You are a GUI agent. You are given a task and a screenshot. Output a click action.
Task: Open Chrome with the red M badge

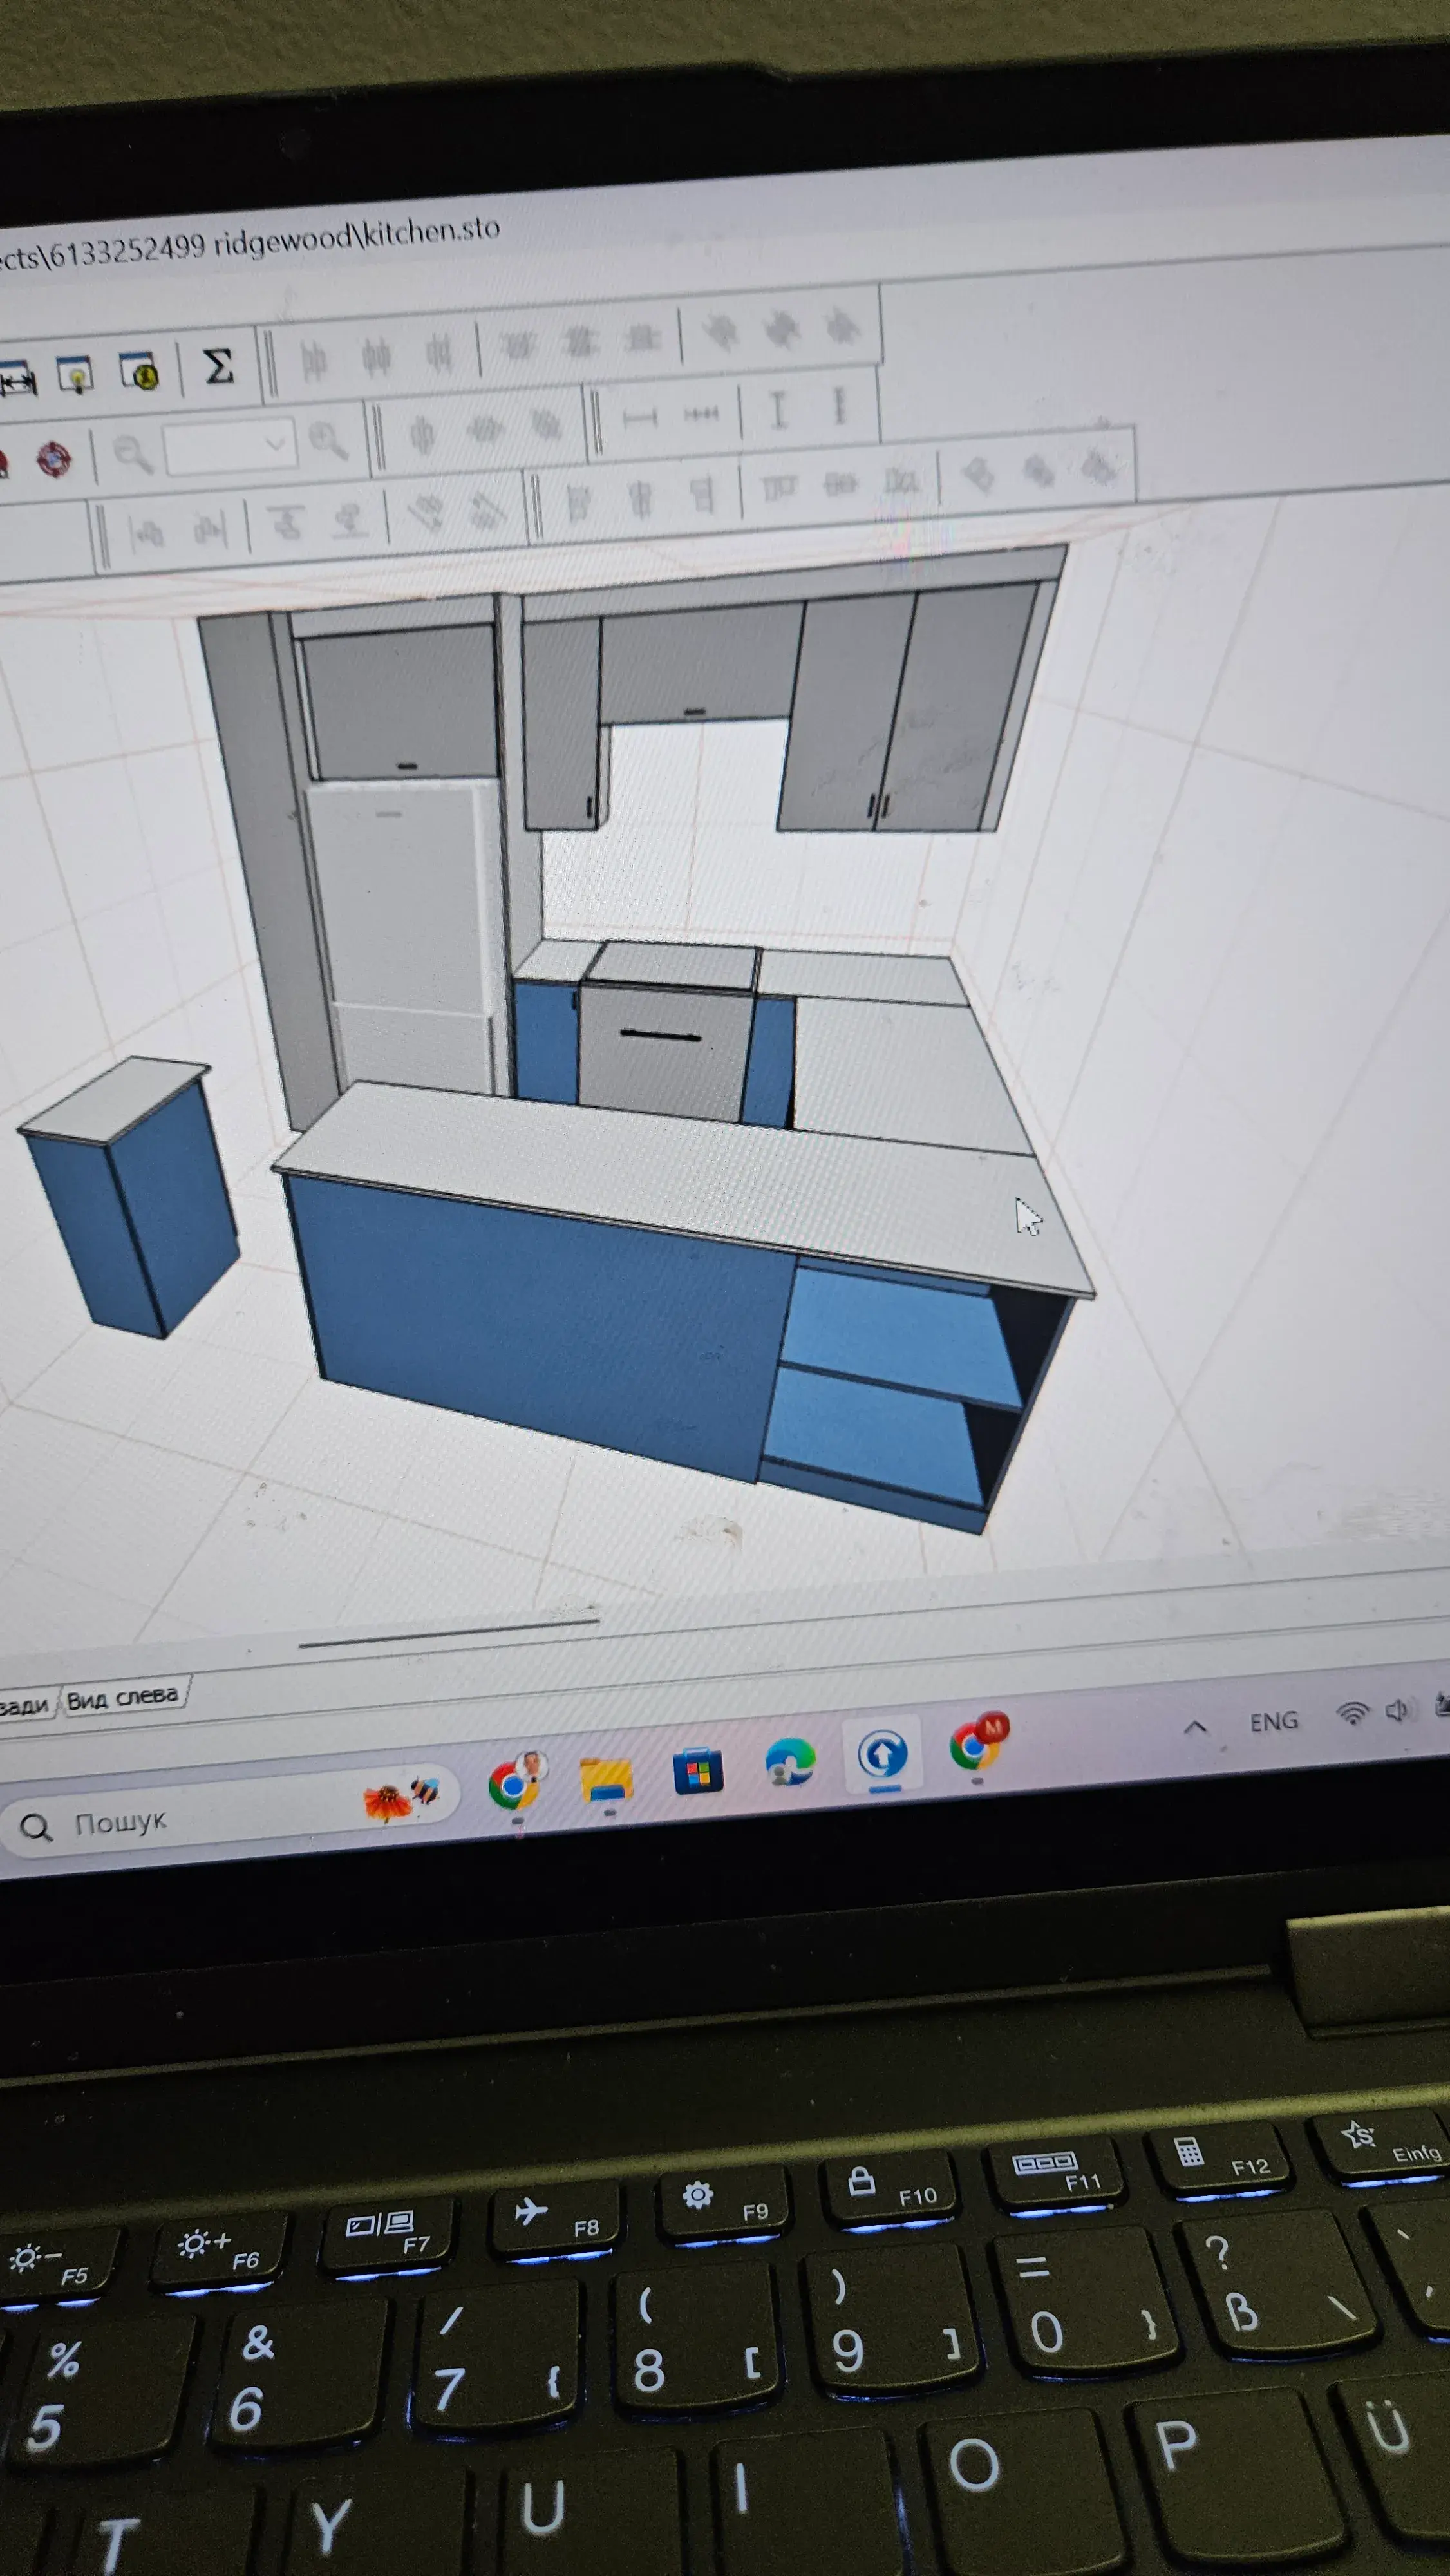click(x=978, y=1744)
